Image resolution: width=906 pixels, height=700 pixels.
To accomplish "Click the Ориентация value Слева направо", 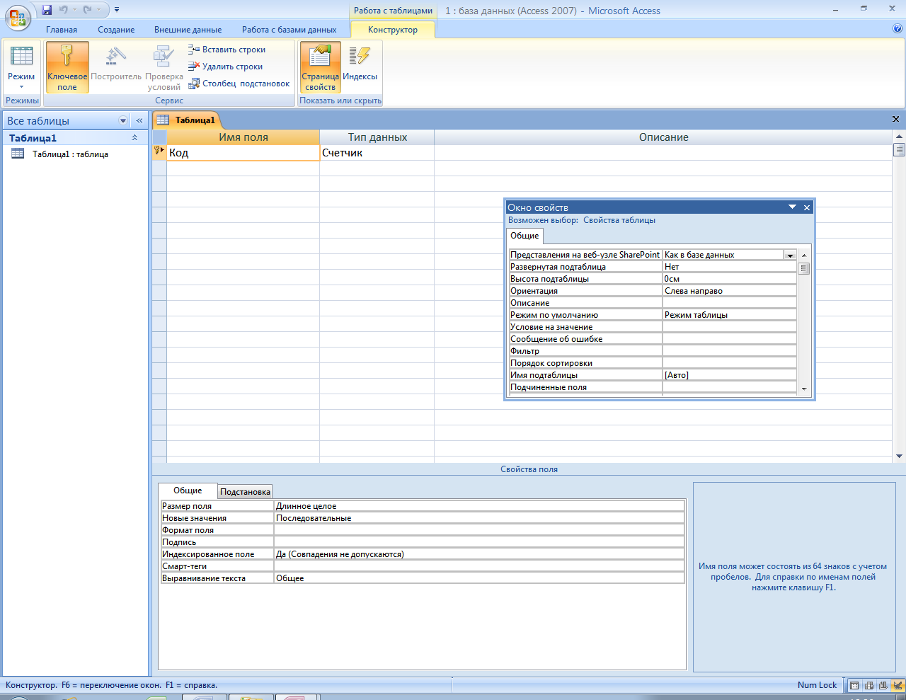I will coord(730,291).
